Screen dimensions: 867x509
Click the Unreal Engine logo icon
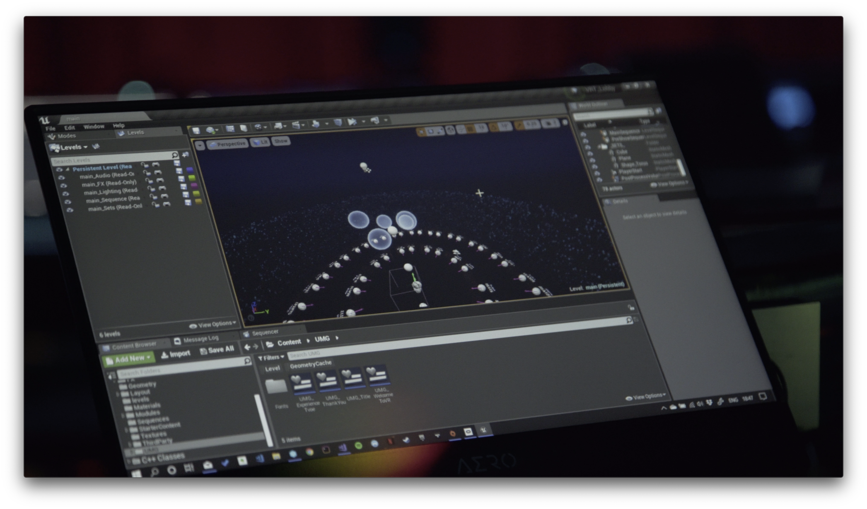pyautogui.click(x=45, y=121)
